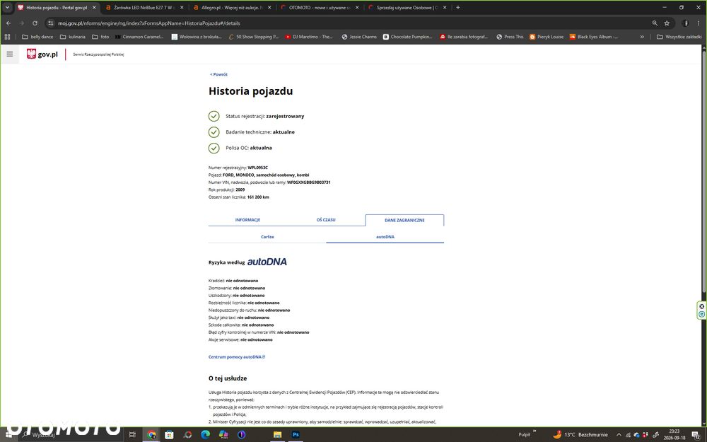Click the registration number WPL0953C
This screenshot has width=707, height=442.
pyautogui.click(x=257, y=168)
